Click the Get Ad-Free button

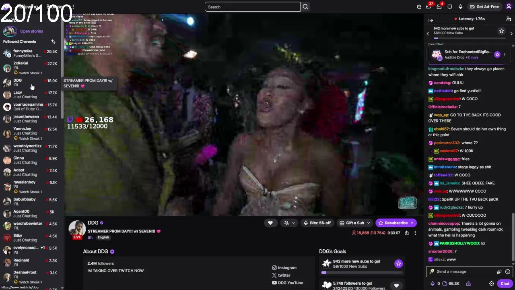tap(484, 7)
